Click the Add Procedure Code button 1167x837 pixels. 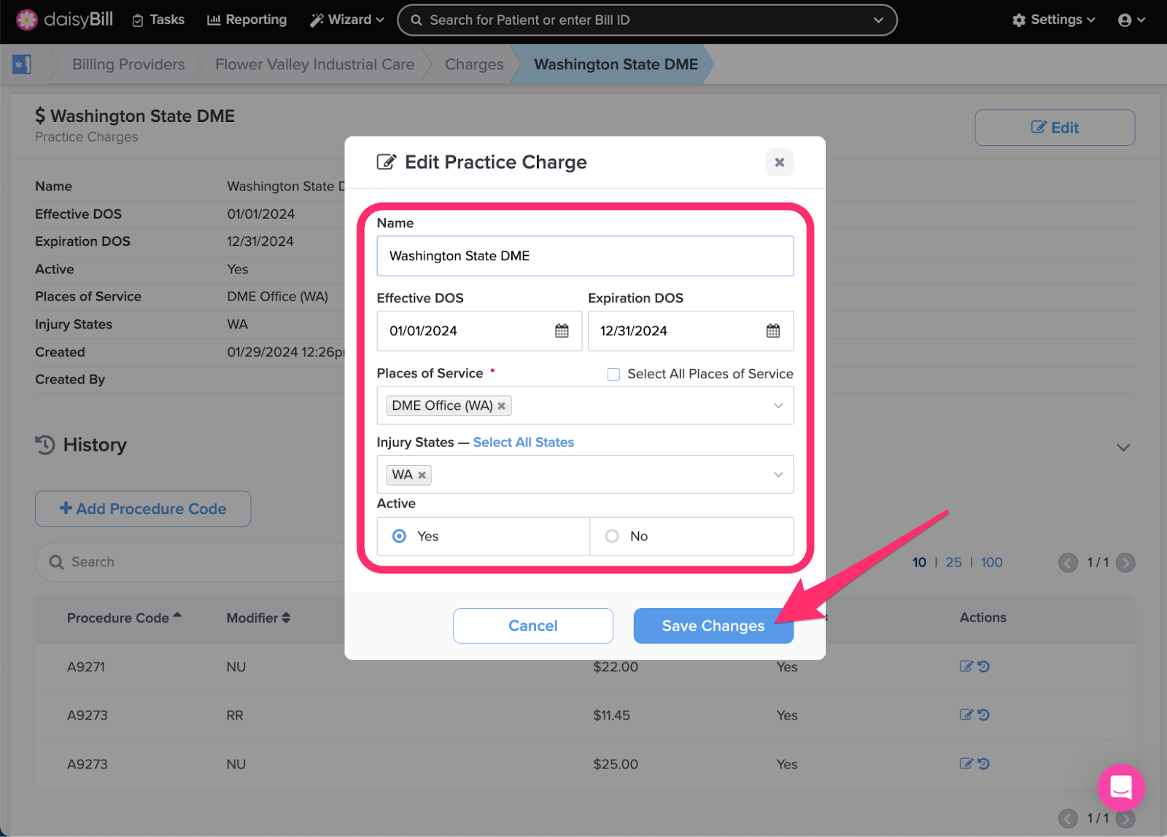[143, 509]
